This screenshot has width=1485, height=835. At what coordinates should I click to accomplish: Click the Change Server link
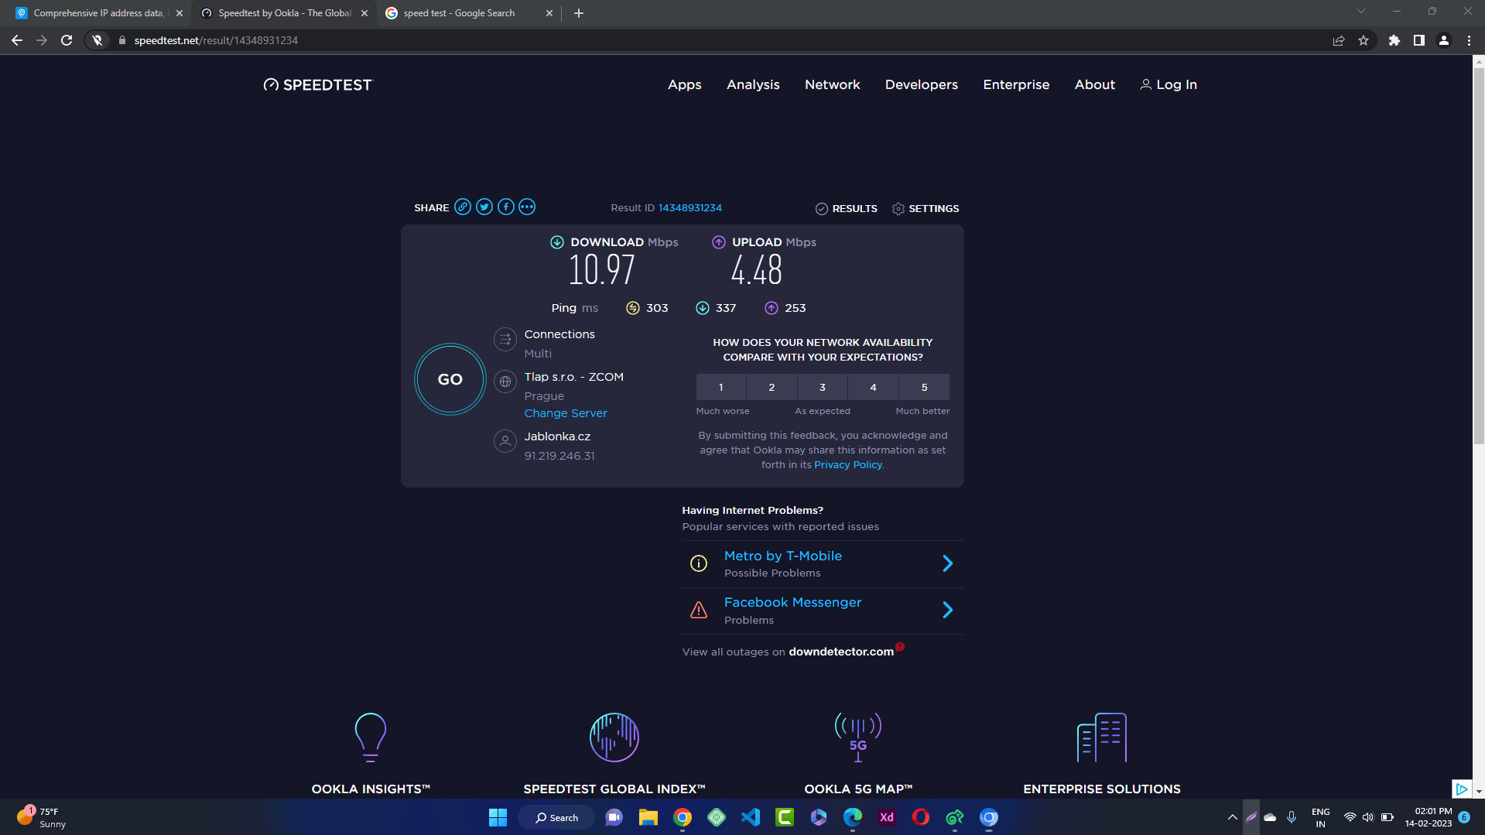[x=565, y=412]
